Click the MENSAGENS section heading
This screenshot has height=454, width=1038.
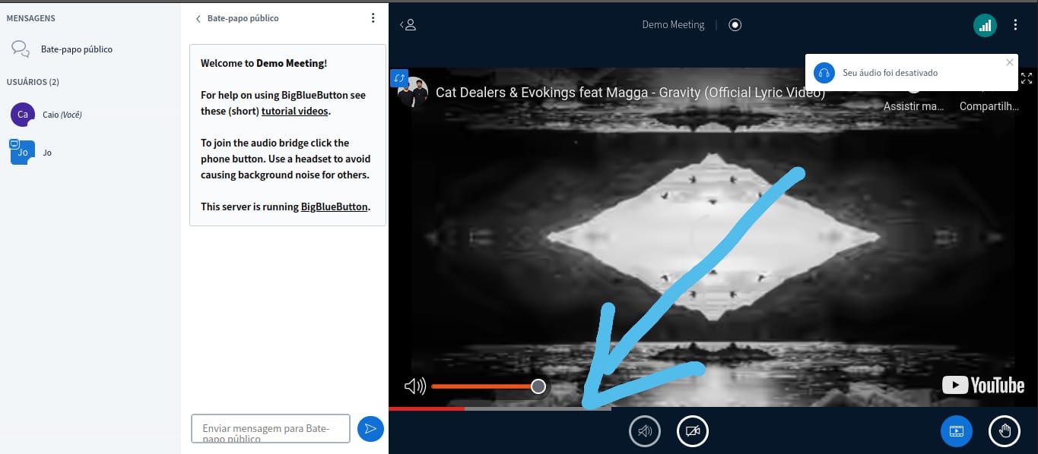(x=30, y=18)
